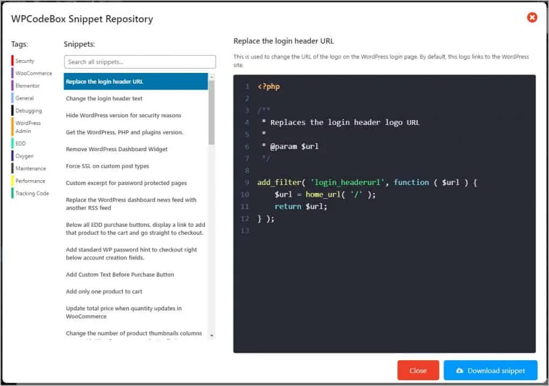
Task: Open 'Add Custom Text Before Purchase Button' snippet
Action: click(x=120, y=274)
